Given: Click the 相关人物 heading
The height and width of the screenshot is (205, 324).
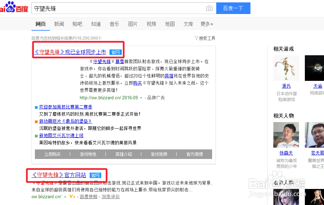Looking at the screenshot, I should 283,116.
